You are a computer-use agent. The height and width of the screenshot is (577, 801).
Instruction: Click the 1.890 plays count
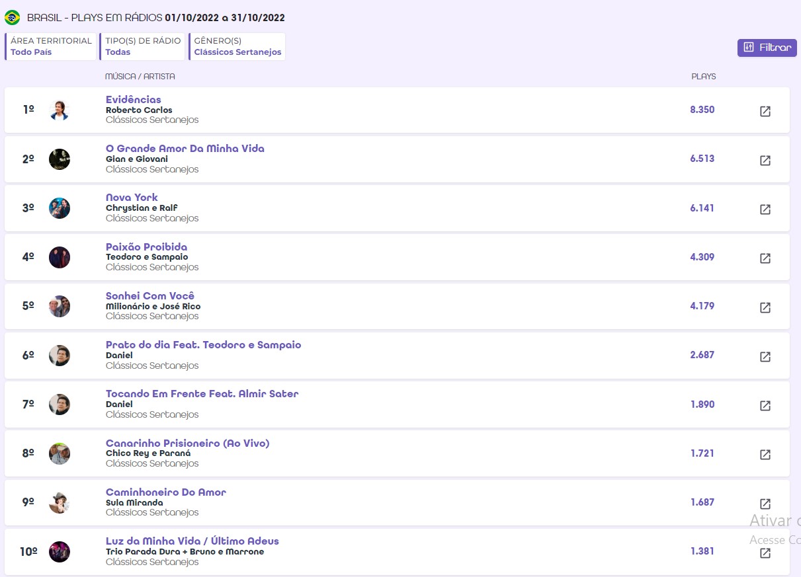(702, 404)
